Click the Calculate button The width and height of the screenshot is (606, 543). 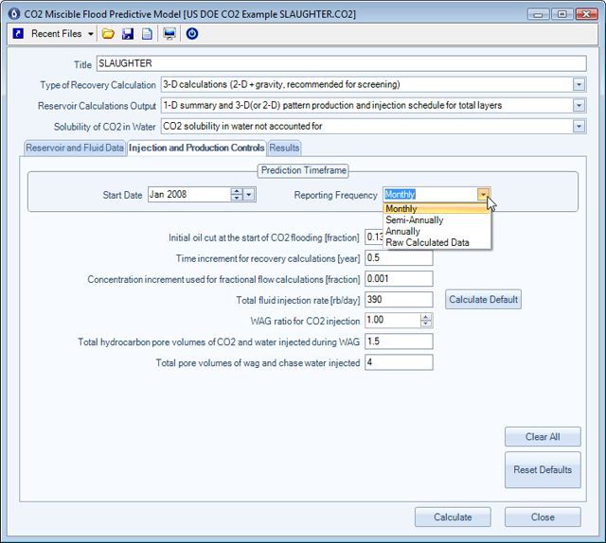453,517
